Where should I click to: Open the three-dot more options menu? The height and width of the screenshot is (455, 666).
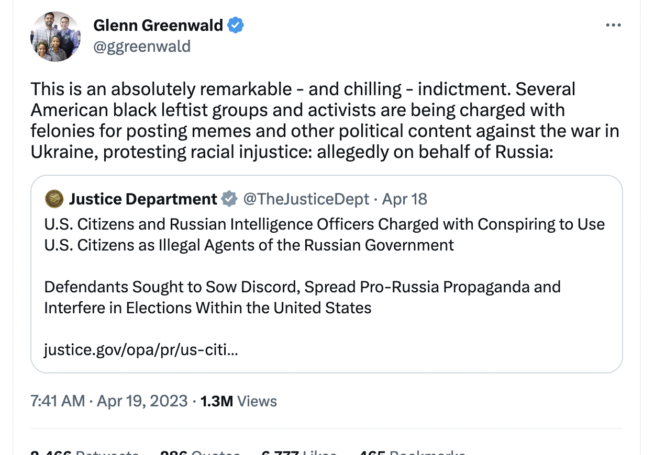tap(613, 25)
